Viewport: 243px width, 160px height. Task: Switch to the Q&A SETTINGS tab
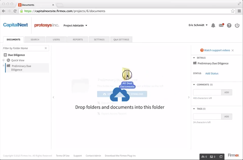click(x=121, y=39)
